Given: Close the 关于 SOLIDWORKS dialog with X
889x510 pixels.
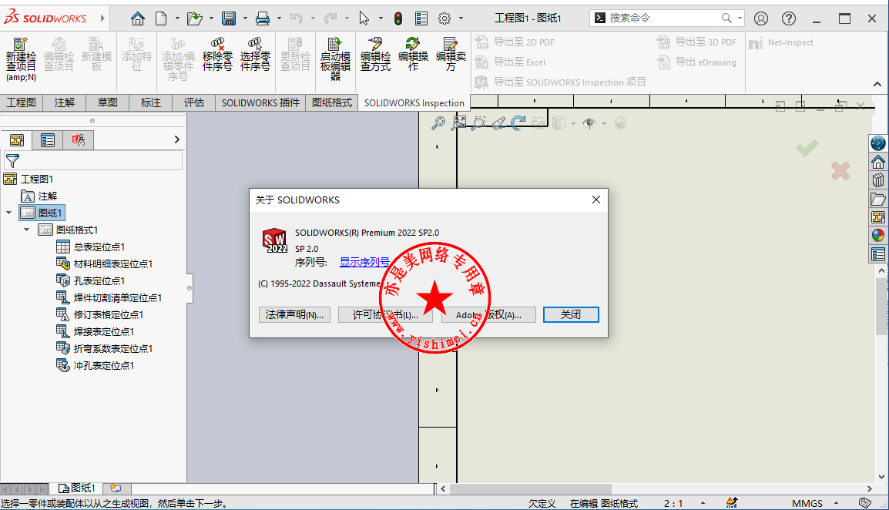Looking at the screenshot, I should click(x=596, y=200).
